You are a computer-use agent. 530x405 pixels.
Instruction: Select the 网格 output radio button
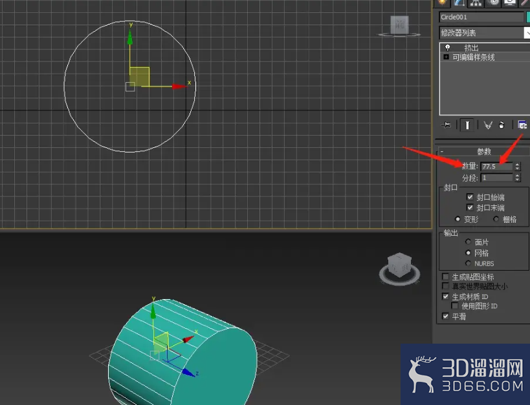(x=468, y=253)
